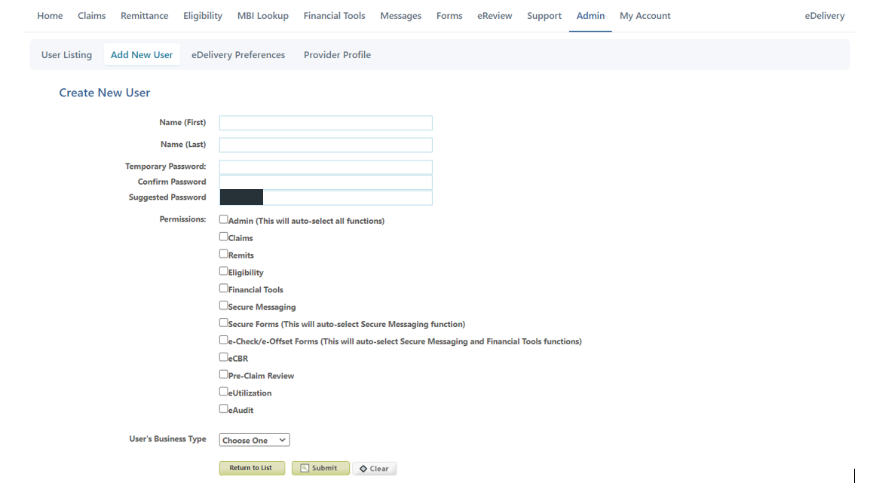Open the eDelivery Preferences tab
Screen dimensions: 873x483
pyautogui.click(x=238, y=54)
